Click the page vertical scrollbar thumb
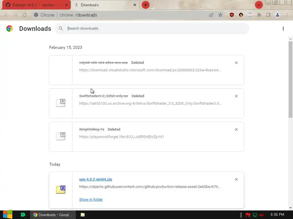Viewport: 293px width, 219px height. coord(290,79)
